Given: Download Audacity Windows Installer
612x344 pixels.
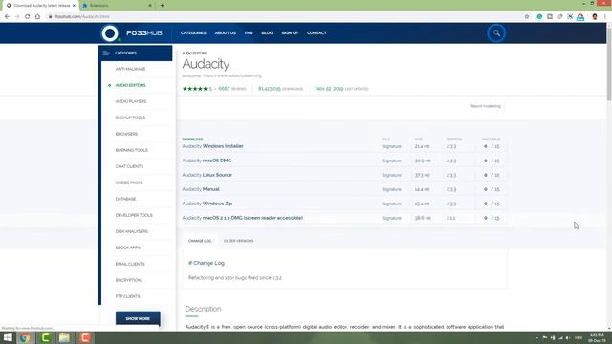Looking at the screenshot, I should point(212,146).
